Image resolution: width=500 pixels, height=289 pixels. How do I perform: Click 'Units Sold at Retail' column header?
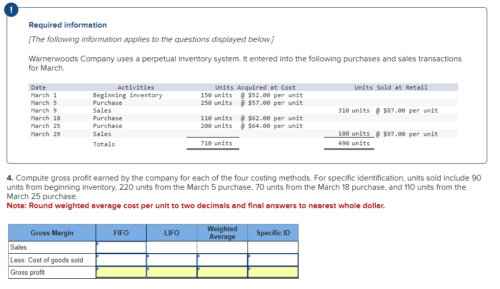(391, 87)
